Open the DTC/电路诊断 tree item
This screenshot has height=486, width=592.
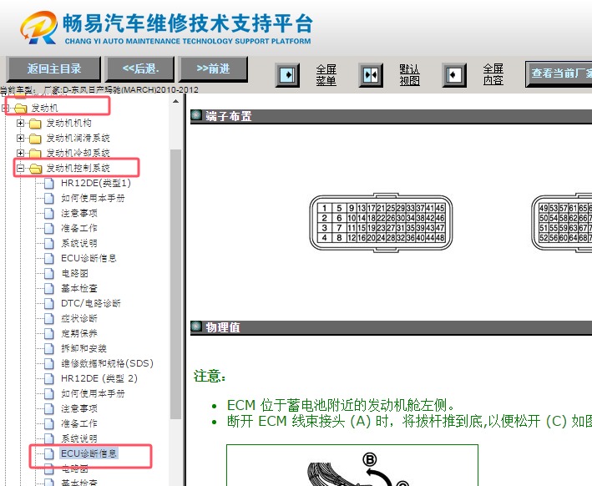click(91, 303)
